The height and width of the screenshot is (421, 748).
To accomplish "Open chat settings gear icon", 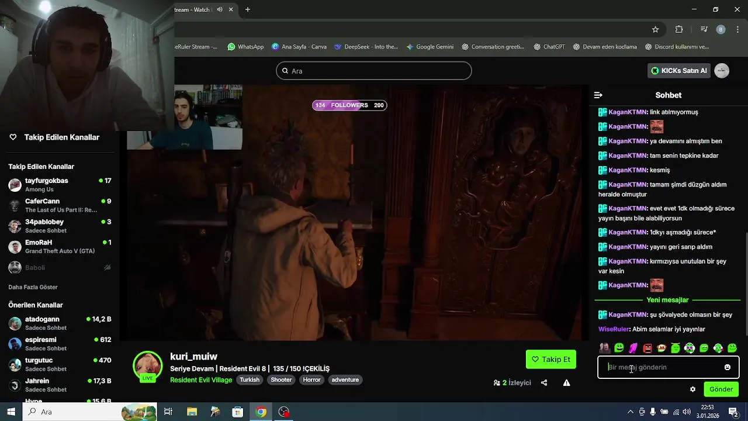I will point(693,389).
